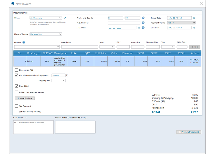
Task: Click the pencil icon next to Client
Action: pyautogui.click(x=65, y=18)
